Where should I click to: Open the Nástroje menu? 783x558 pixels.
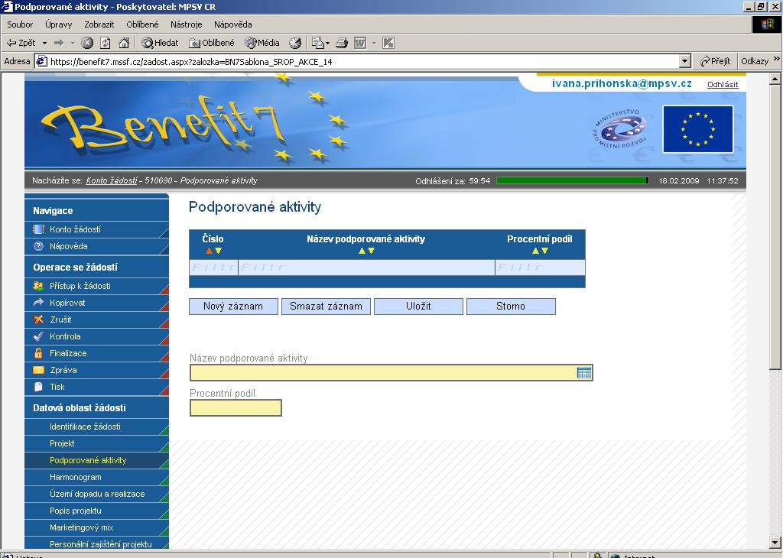click(x=187, y=24)
